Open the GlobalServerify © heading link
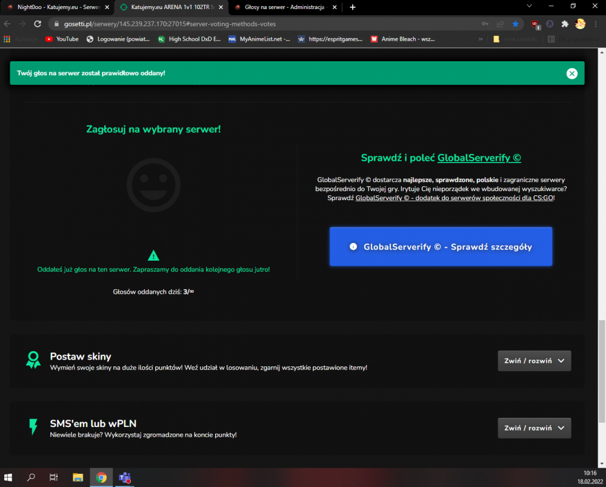Image resolution: width=606 pixels, height=487 pixels. coord(479,158)
